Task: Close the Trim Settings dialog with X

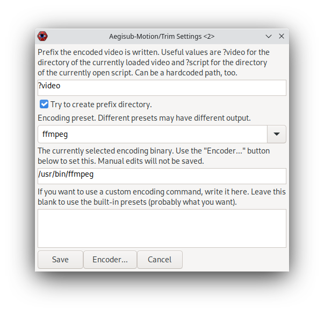Action: pos(282,36)
